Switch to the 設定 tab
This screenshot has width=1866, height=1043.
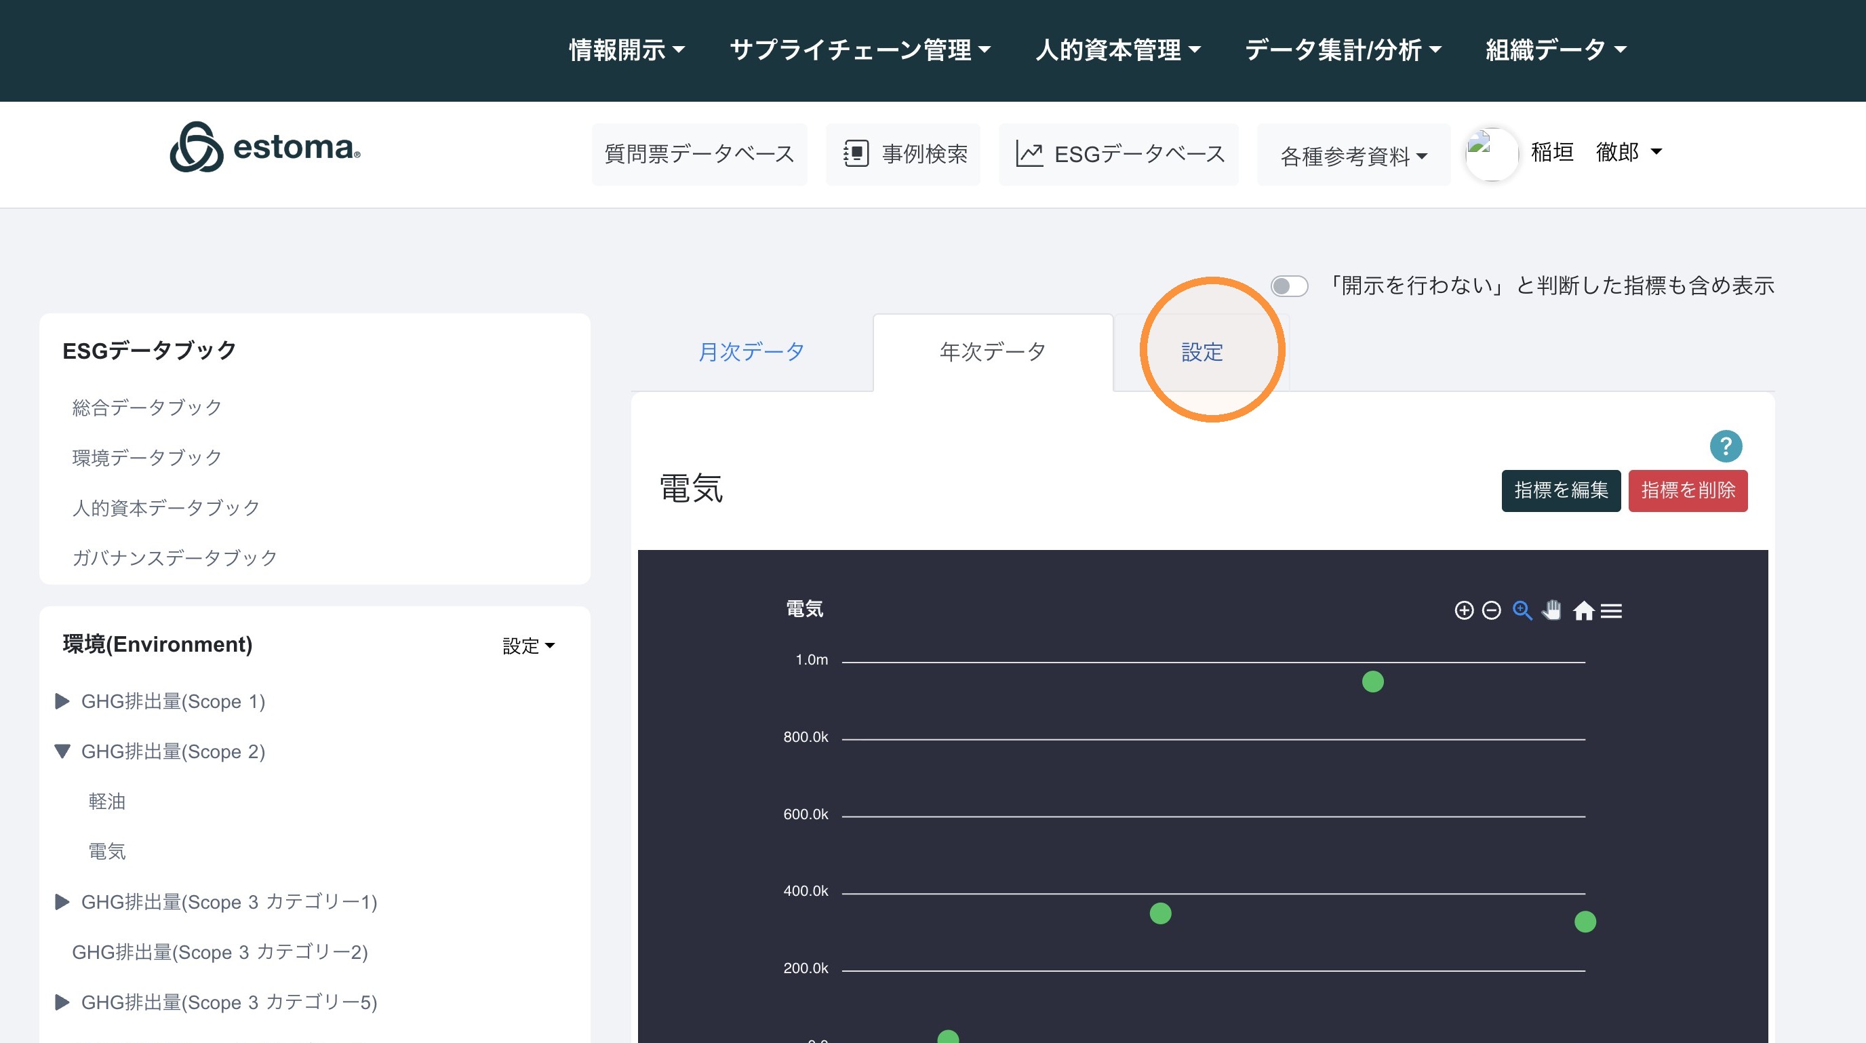(1202, 352)
